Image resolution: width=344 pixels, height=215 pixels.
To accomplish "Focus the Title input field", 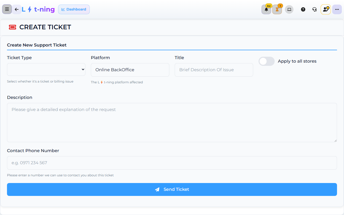I will tap(214, 70).
